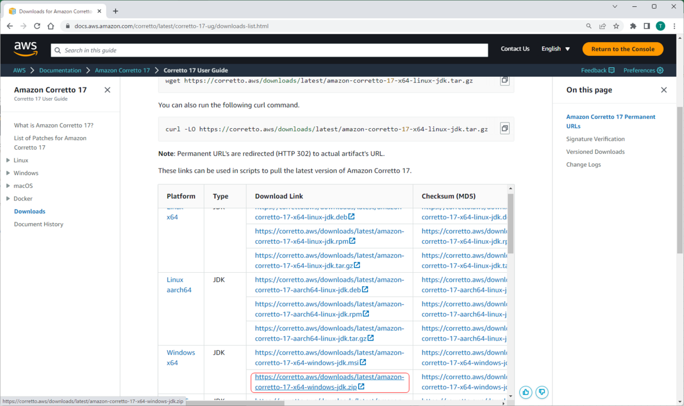684x406 pixels.
Task: Close the Downloads for Amazon Corretto tab
Action: [x=98, y=11]
